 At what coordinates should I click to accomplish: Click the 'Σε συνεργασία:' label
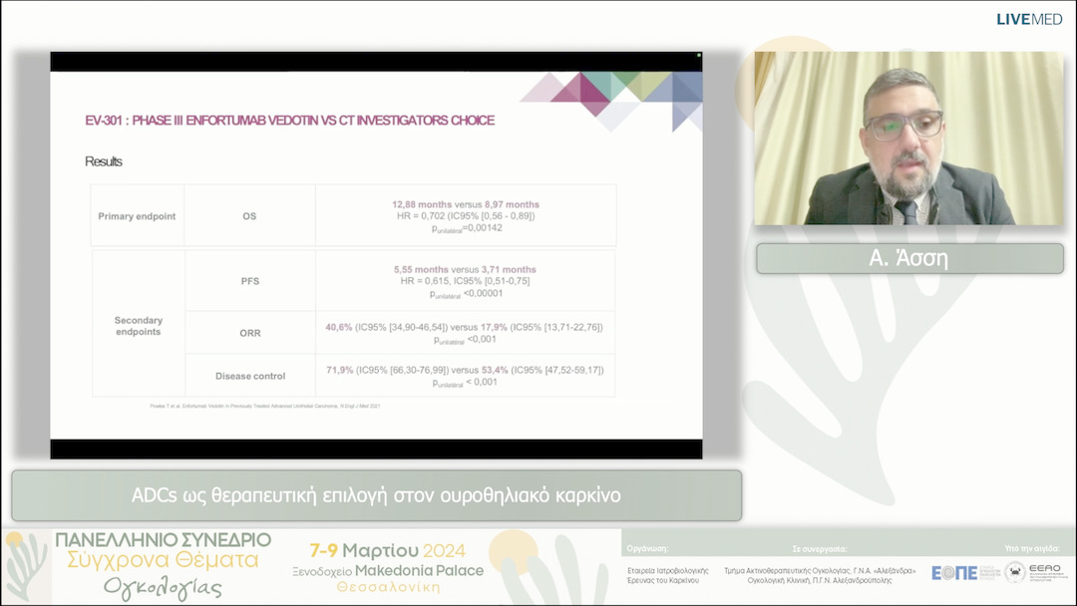pyautogui.click(x=820, y=549)
